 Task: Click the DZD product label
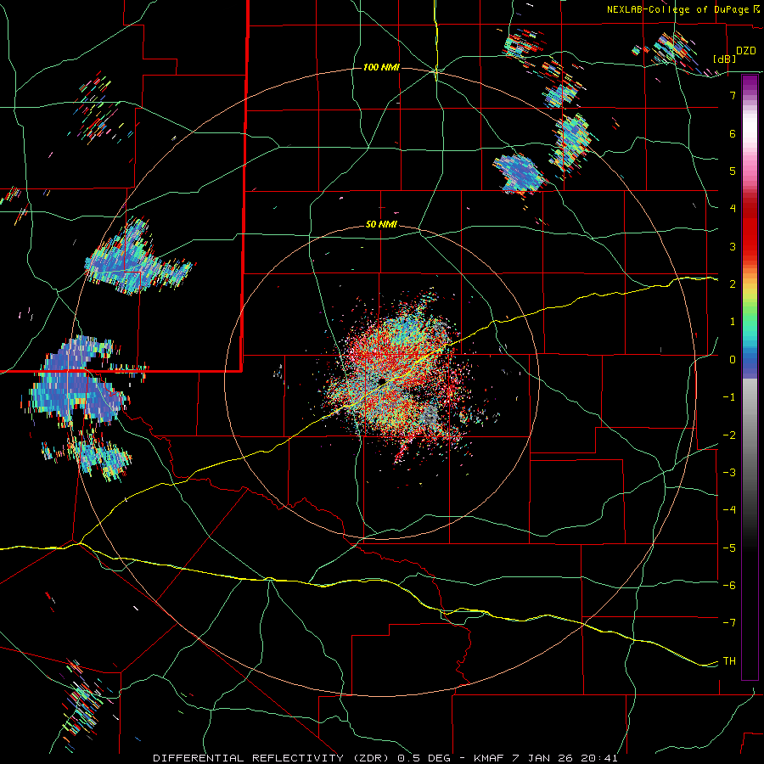coord(746,51)
